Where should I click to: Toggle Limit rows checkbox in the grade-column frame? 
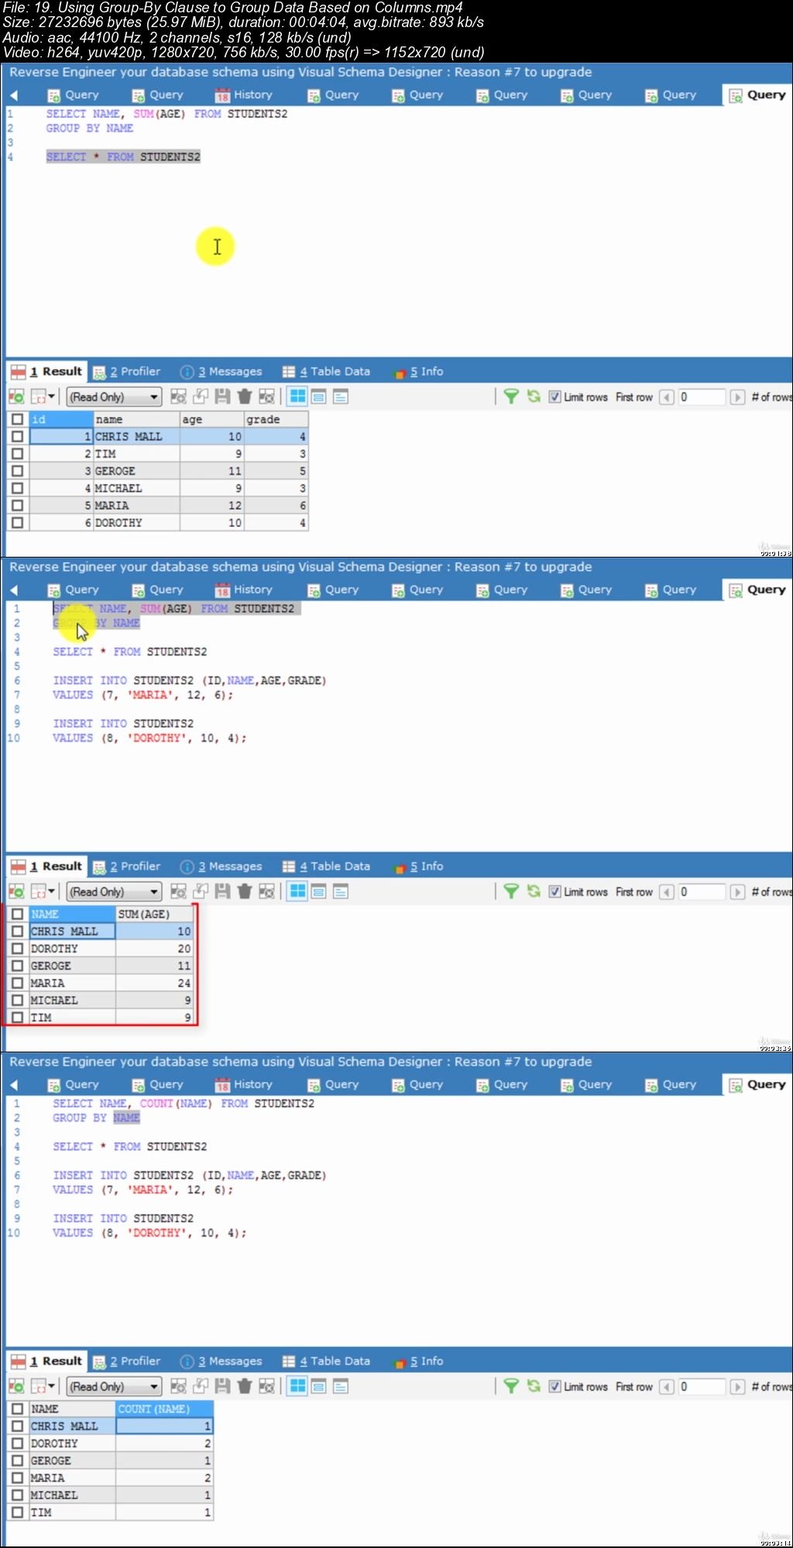tap(554, 396)
